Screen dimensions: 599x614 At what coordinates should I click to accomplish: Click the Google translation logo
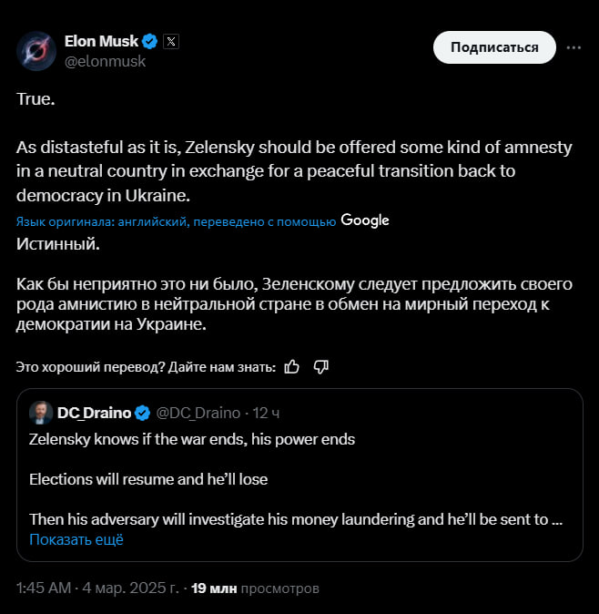click(365, 220)
